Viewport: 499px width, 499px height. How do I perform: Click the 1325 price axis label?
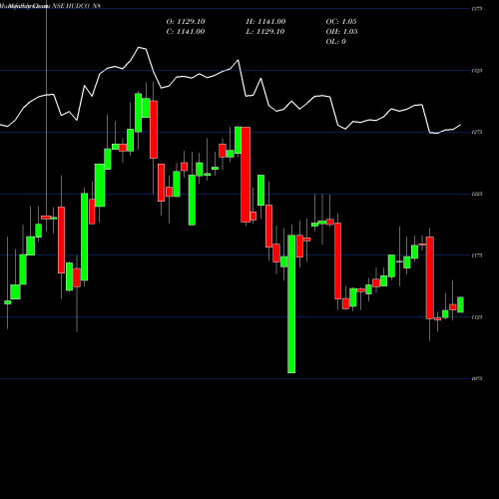(477, 71)
